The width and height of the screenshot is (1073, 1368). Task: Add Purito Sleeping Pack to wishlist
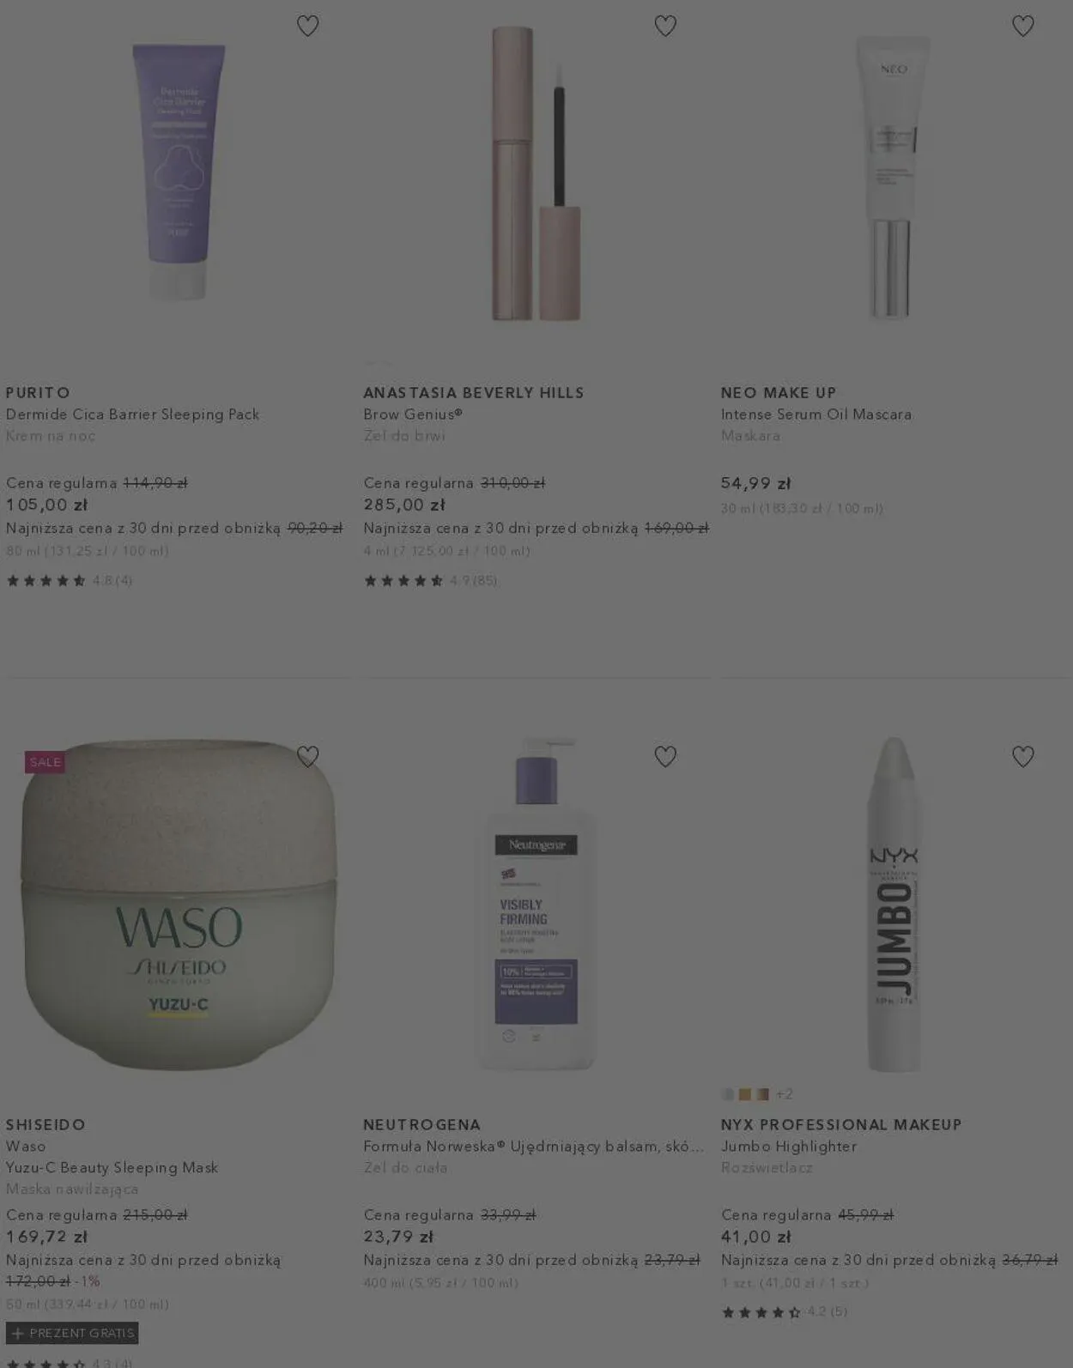coord(307,26)
